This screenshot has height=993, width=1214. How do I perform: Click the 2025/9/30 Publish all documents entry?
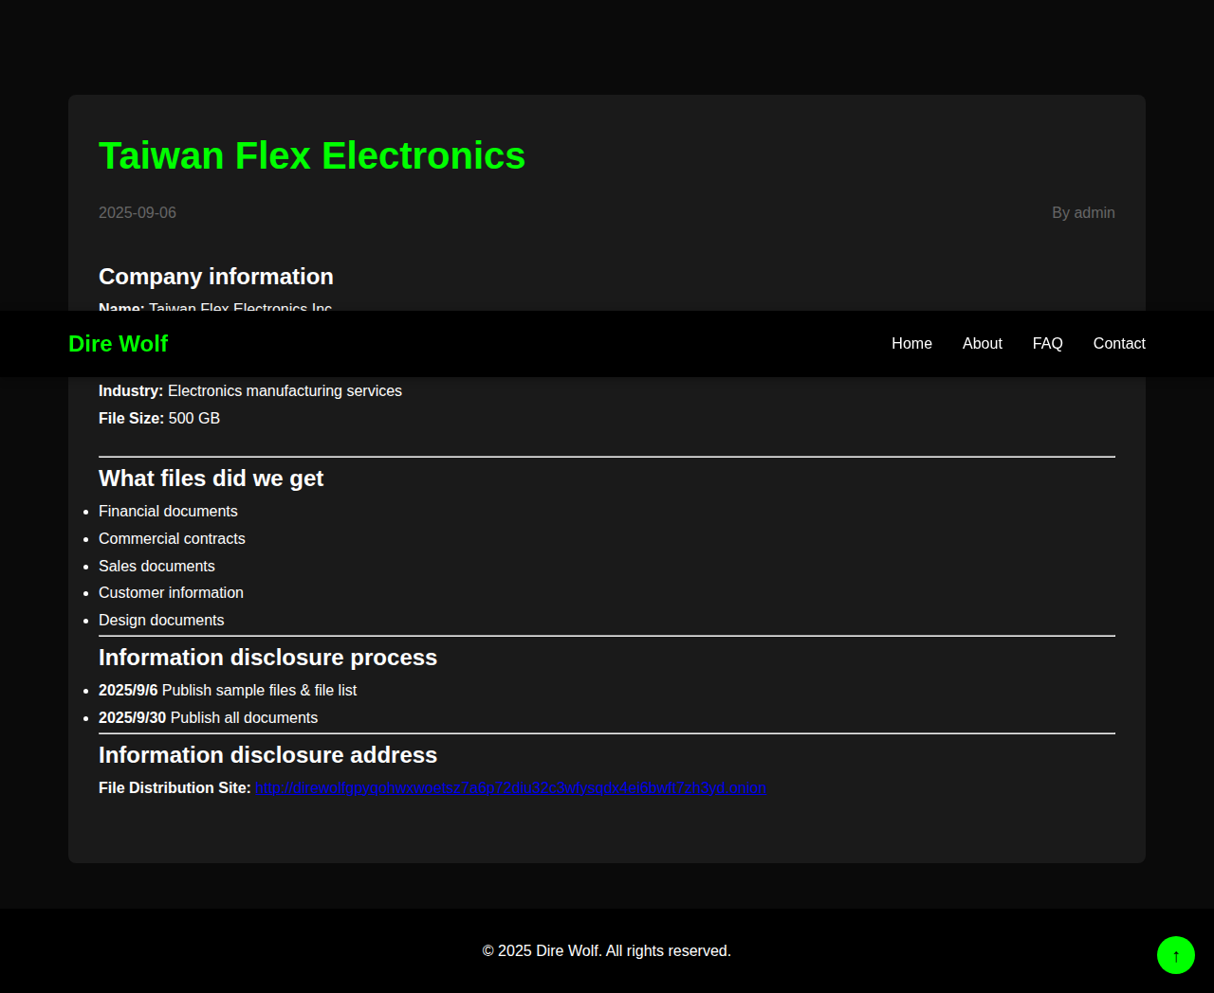click(x=208, y=718)
